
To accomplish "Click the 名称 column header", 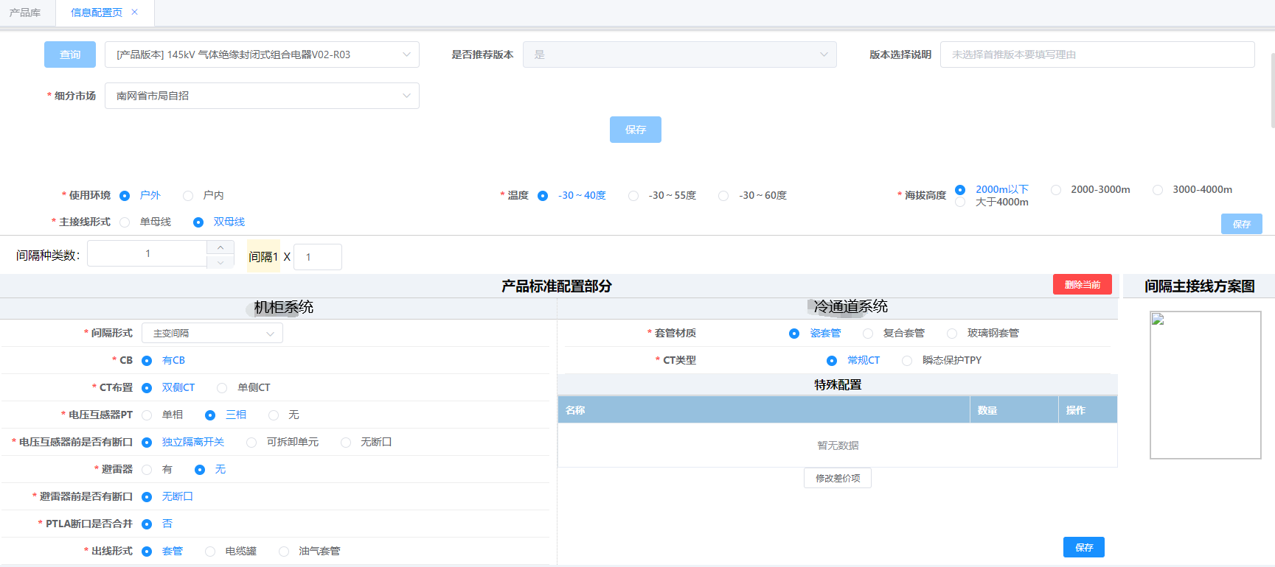I will coord(764,410).
